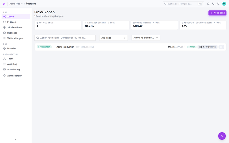Open the notifications bell
The height and width of the screenshot is (143, 229).
[208, 4]
